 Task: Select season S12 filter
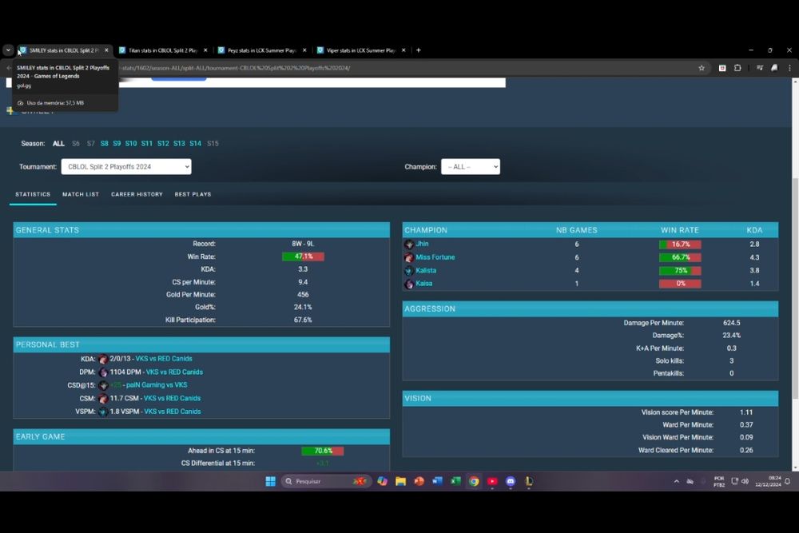click(163, 144)
